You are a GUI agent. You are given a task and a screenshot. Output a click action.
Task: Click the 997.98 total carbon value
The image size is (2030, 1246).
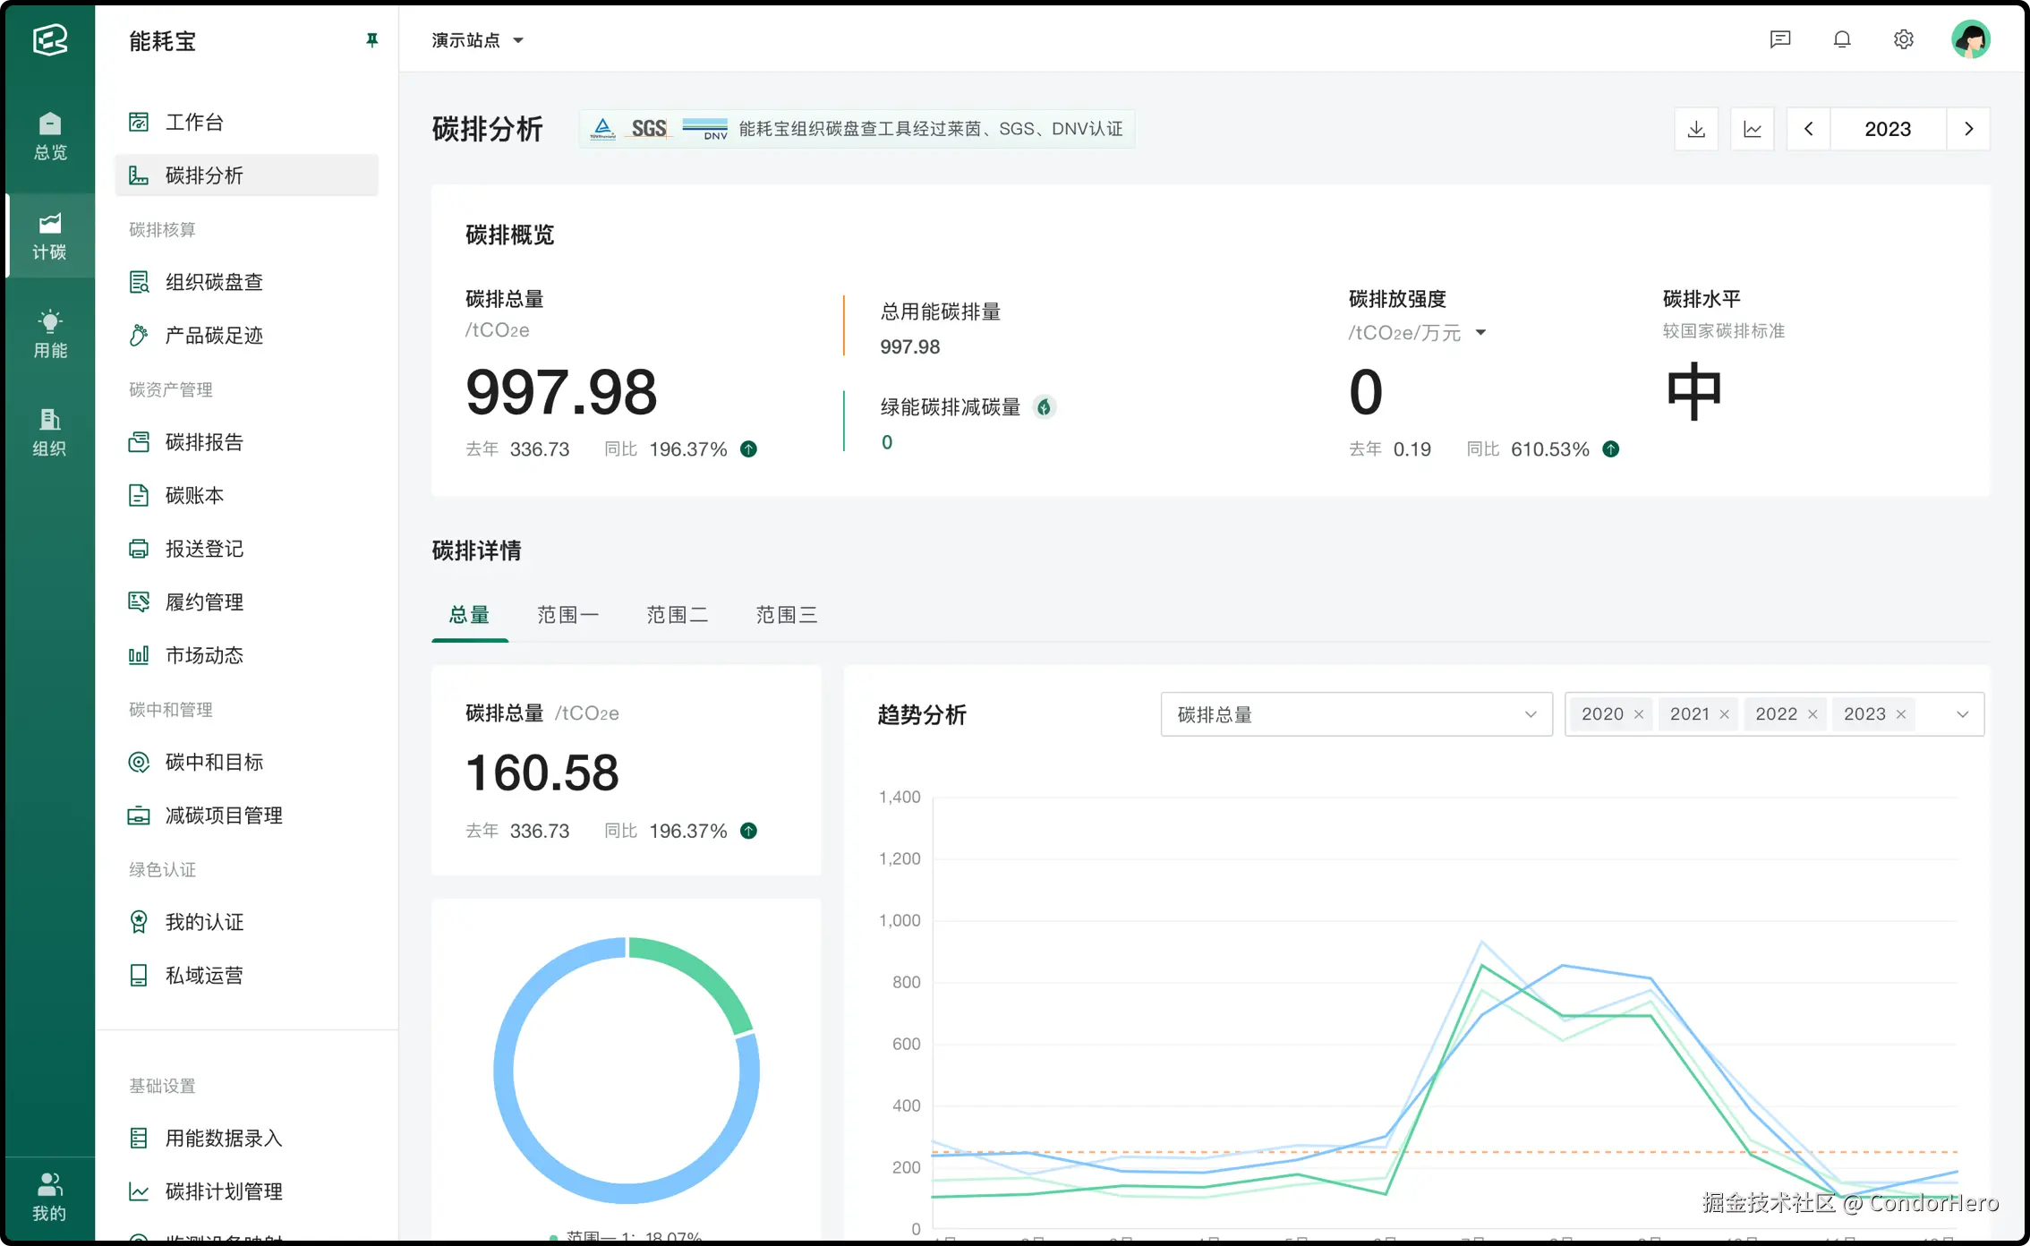click(x=561, y=392)
